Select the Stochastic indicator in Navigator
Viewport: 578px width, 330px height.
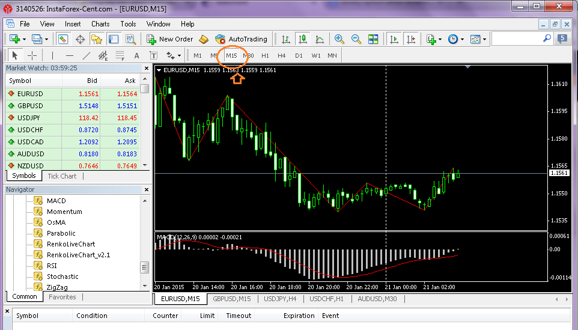[62, 277]
